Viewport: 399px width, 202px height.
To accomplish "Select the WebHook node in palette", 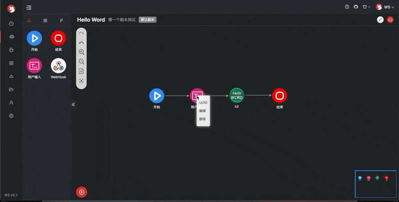I will (x=58, y=66).
